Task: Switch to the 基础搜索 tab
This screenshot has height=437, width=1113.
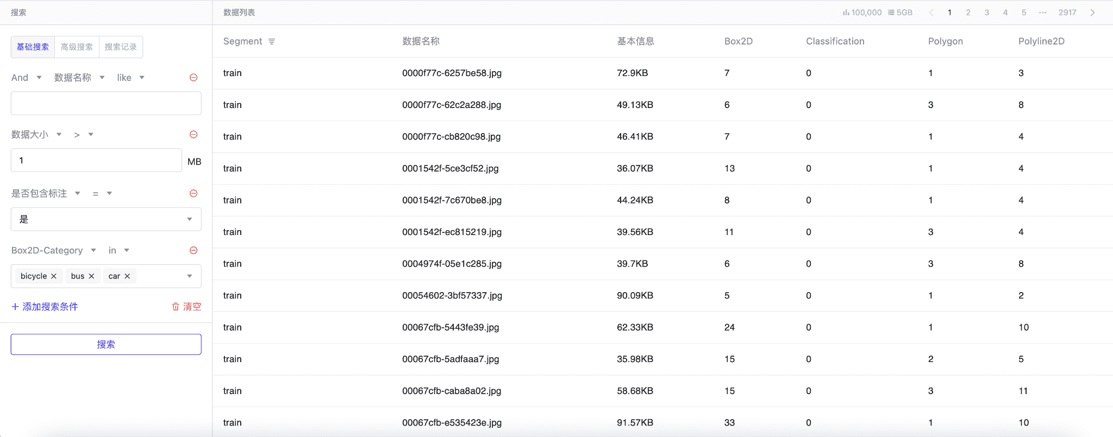Action: [x=33, y=47]
